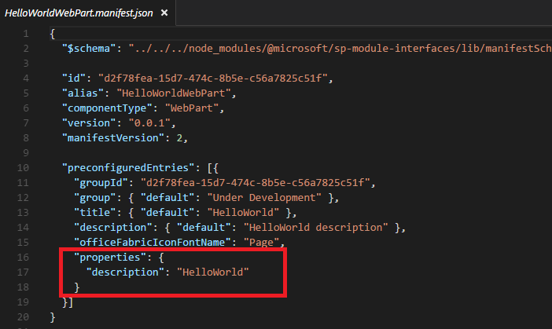Click line number 16 in gutter
The image size is (552, 329).
click(x=23, y=258)
